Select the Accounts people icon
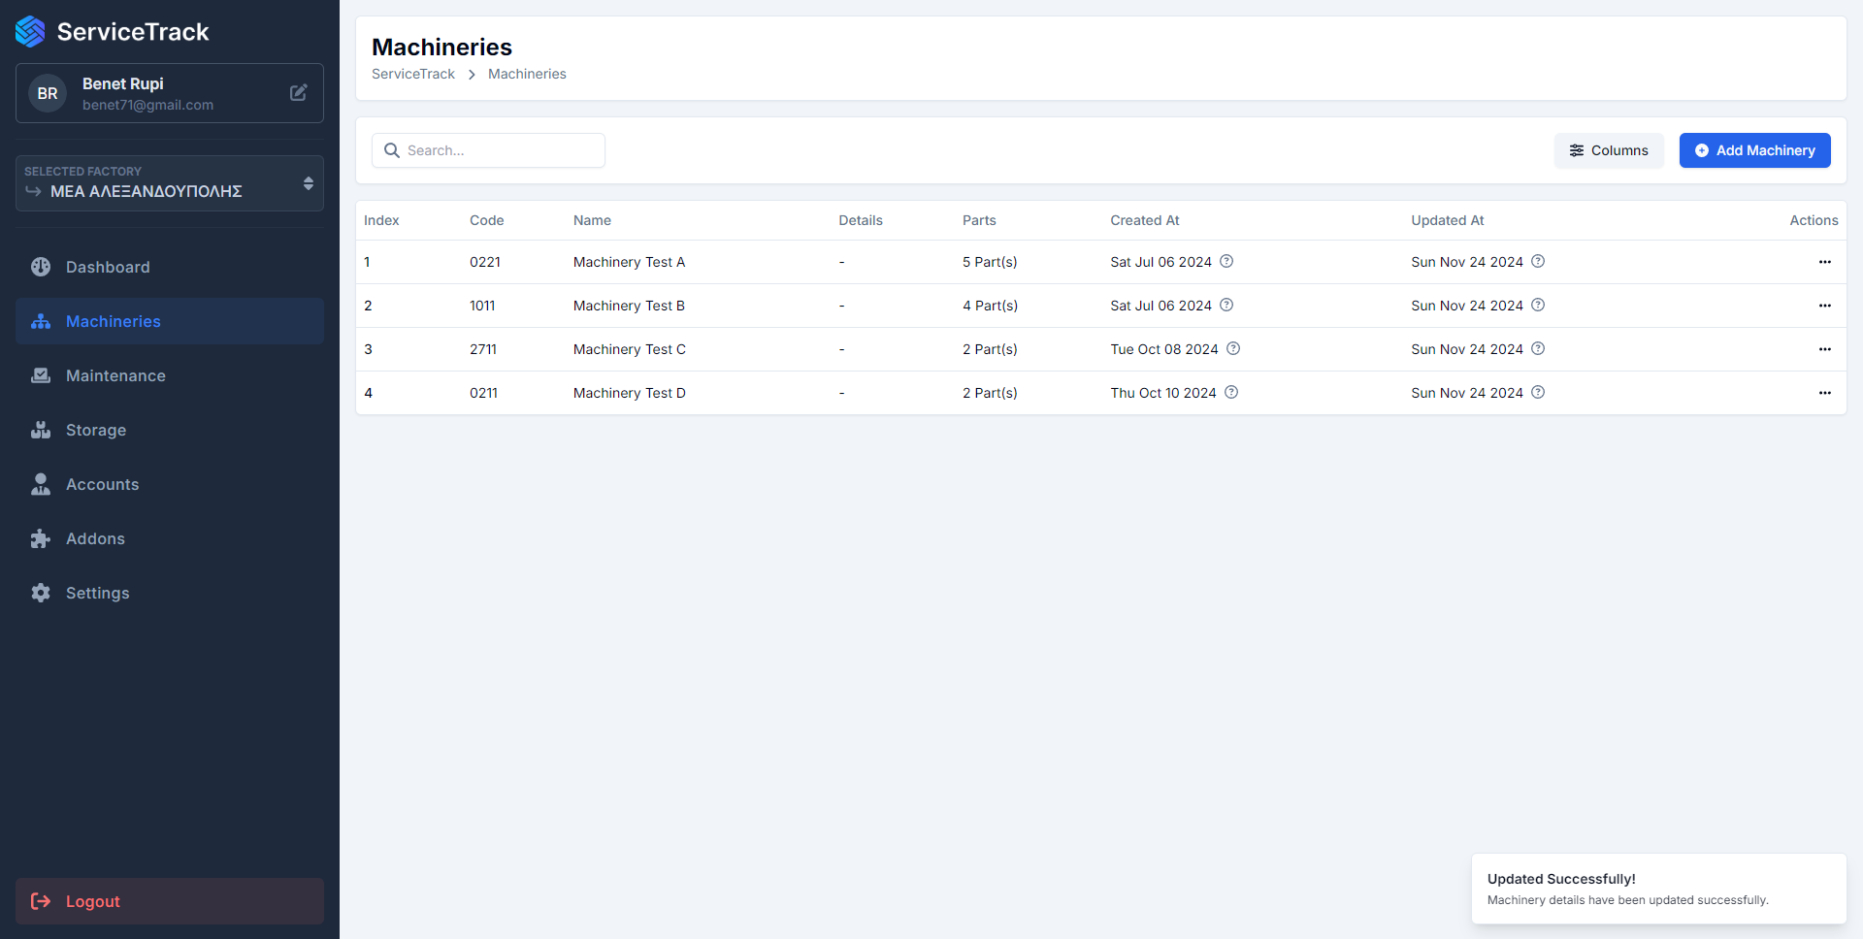 pyautogui.click(x=40, y=484)
